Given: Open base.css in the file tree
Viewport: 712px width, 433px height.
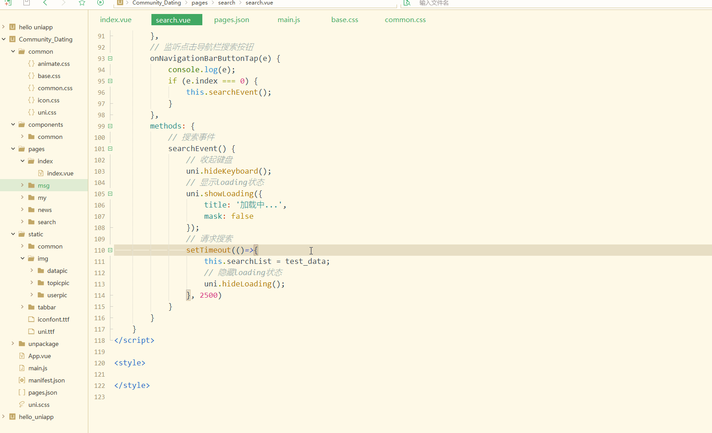Looking at the screenshot, I should click(49, 76).
